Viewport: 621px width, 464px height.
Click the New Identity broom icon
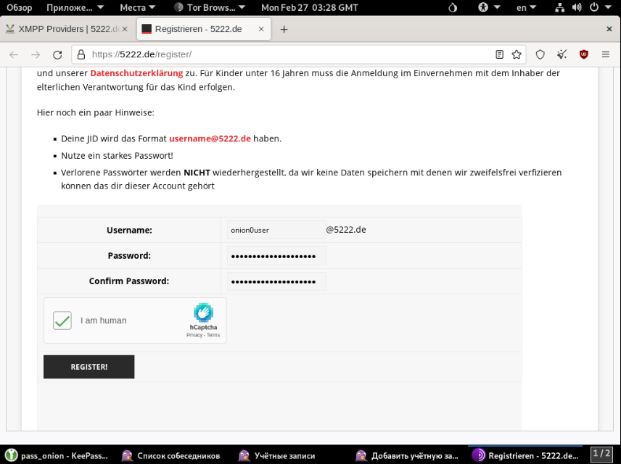562,54
